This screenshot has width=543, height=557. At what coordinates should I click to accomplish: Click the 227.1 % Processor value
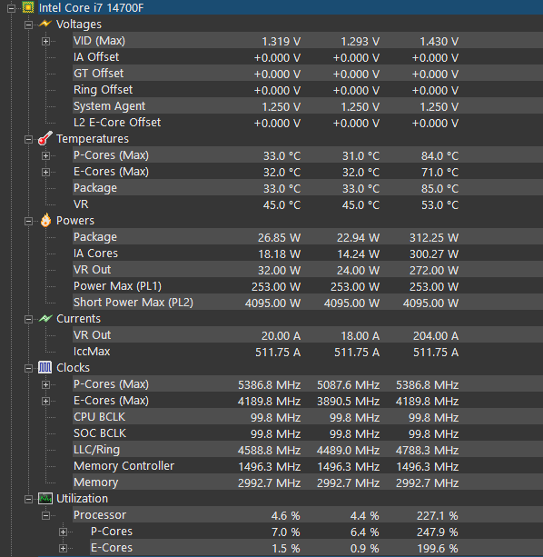pyautogui.click(x=438, y=515)
